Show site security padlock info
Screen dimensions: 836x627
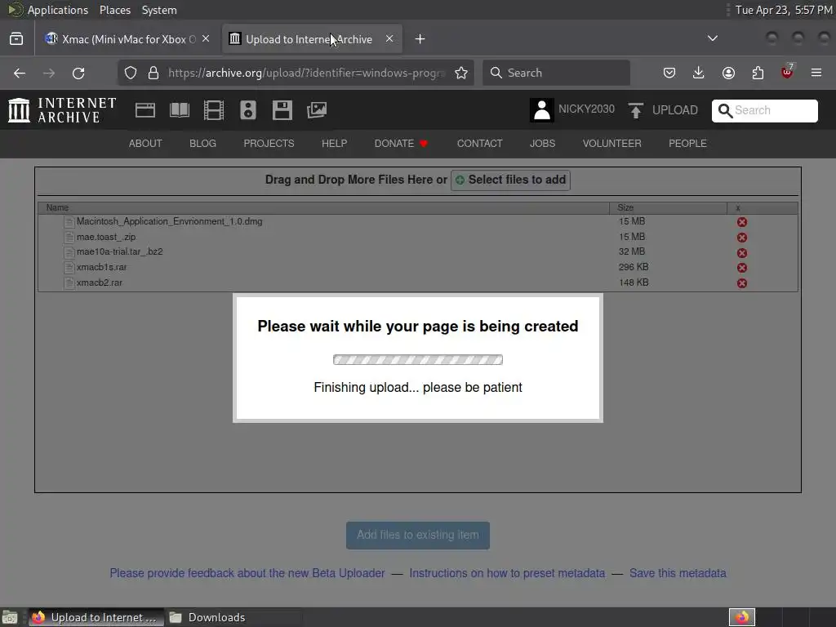153,73
